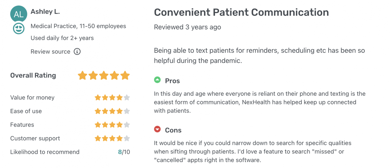The width and height of the screenshot is (390, 168).
Task: Click the Reviewed 3 years ago date
Action: click(x=187, y=27)
